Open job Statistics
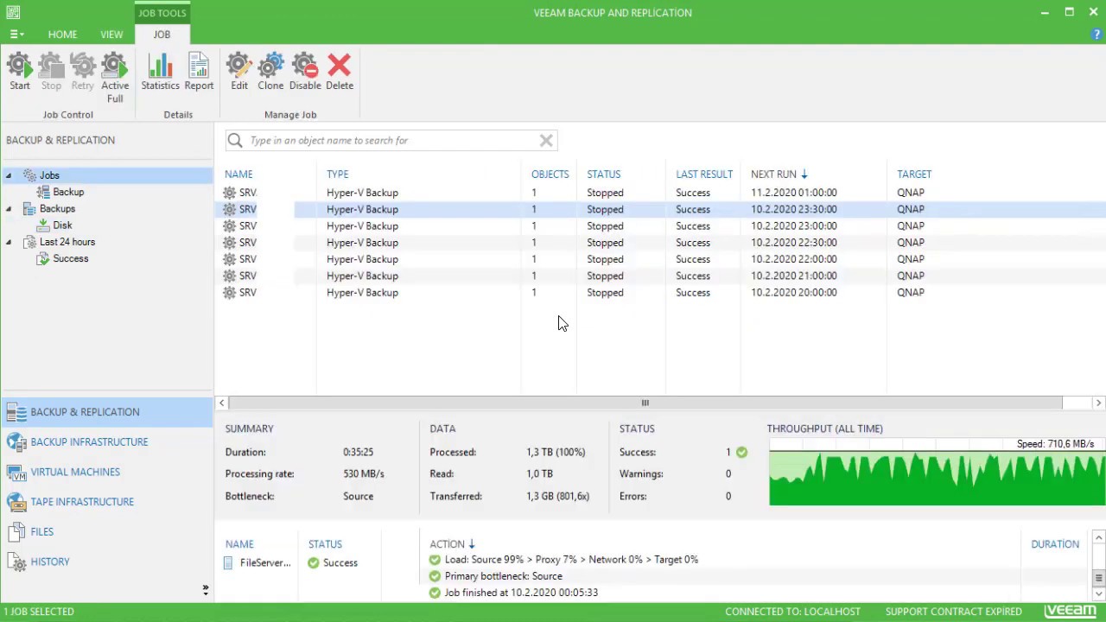 point(160,72)
